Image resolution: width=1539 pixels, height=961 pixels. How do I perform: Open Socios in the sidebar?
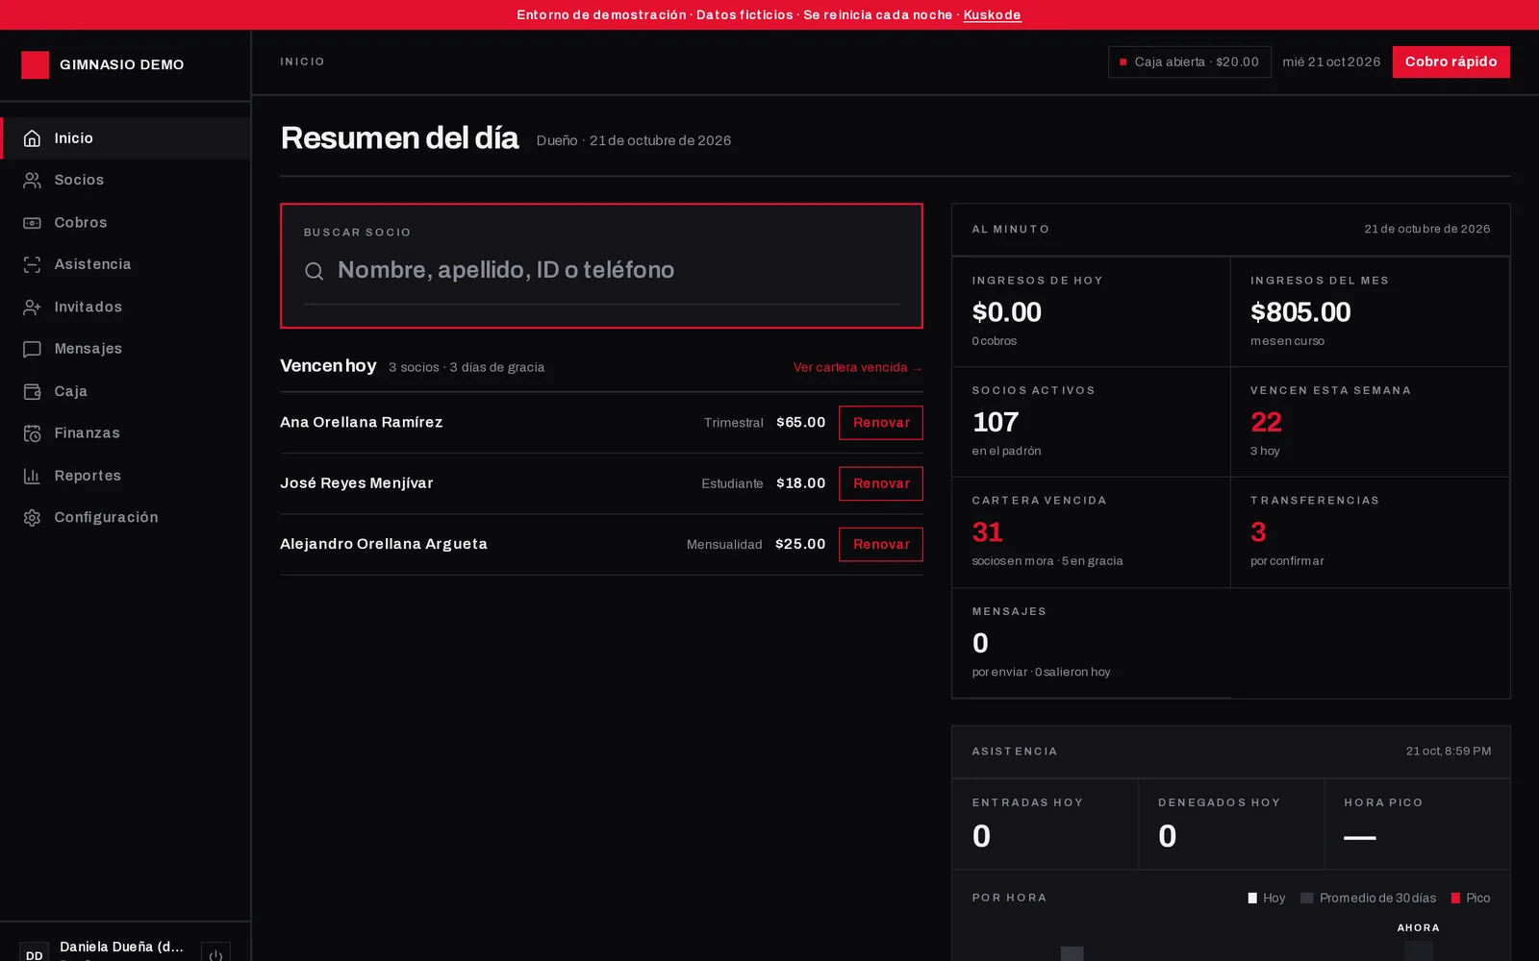[x=125, y=181]
